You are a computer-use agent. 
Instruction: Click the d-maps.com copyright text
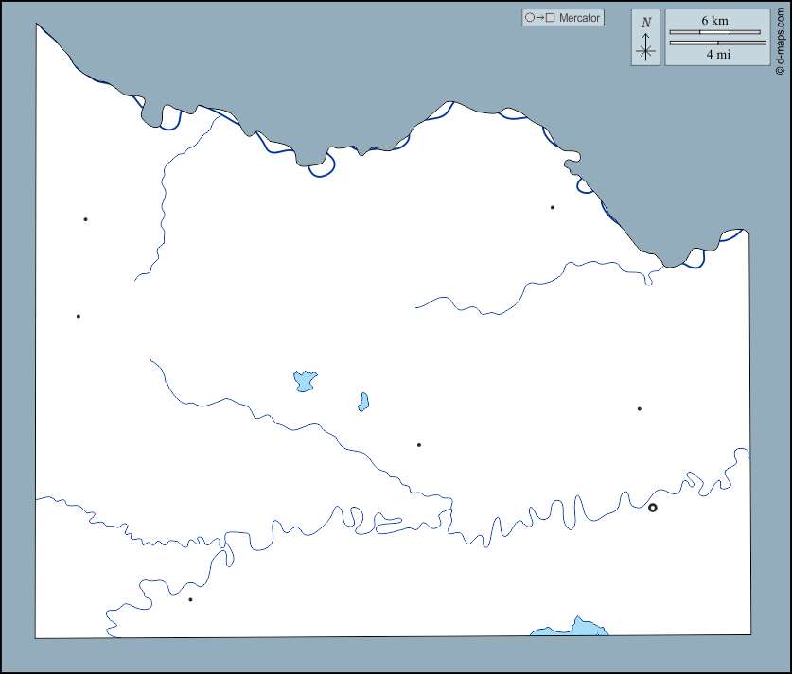click(780, 39)
